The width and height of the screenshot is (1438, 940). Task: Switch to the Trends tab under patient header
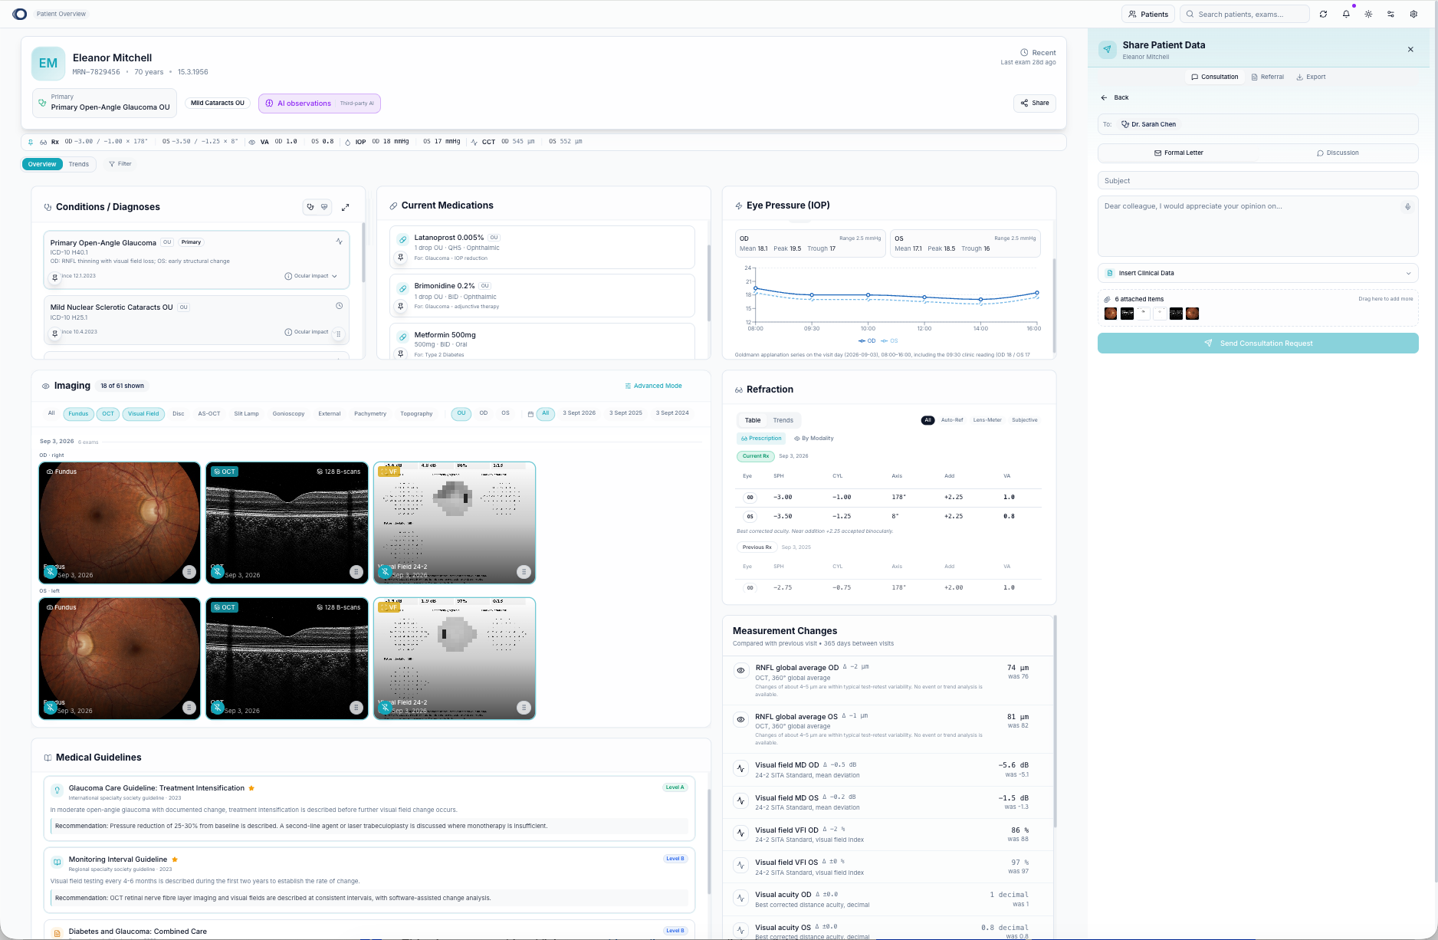point(78,164)
